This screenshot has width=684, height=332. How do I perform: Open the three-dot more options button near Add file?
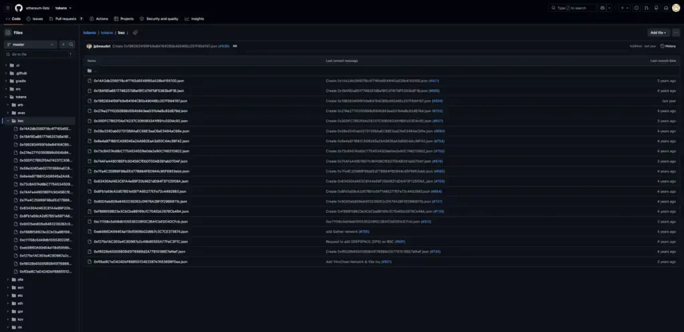click(x=676, y=33)
